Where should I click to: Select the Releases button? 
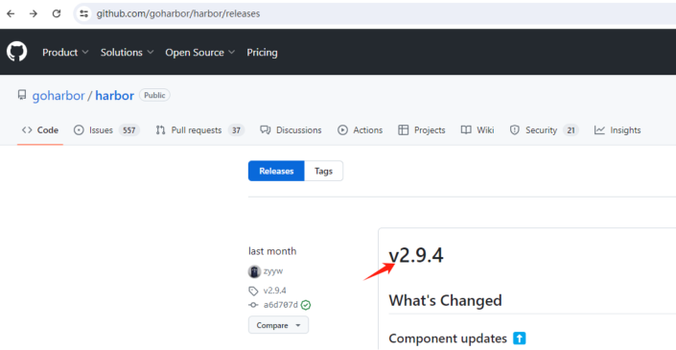click(x=276, y=171)
